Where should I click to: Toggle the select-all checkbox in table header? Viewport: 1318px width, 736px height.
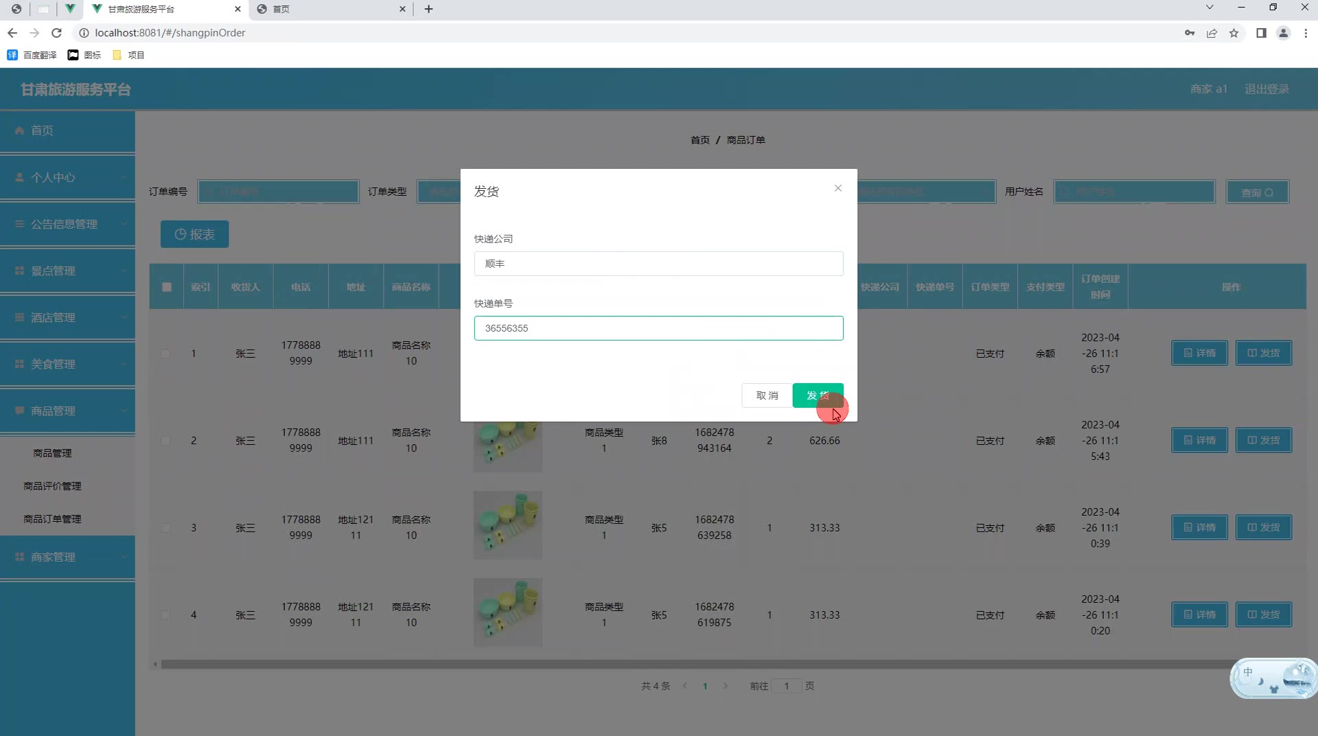[x=167, y=287]
